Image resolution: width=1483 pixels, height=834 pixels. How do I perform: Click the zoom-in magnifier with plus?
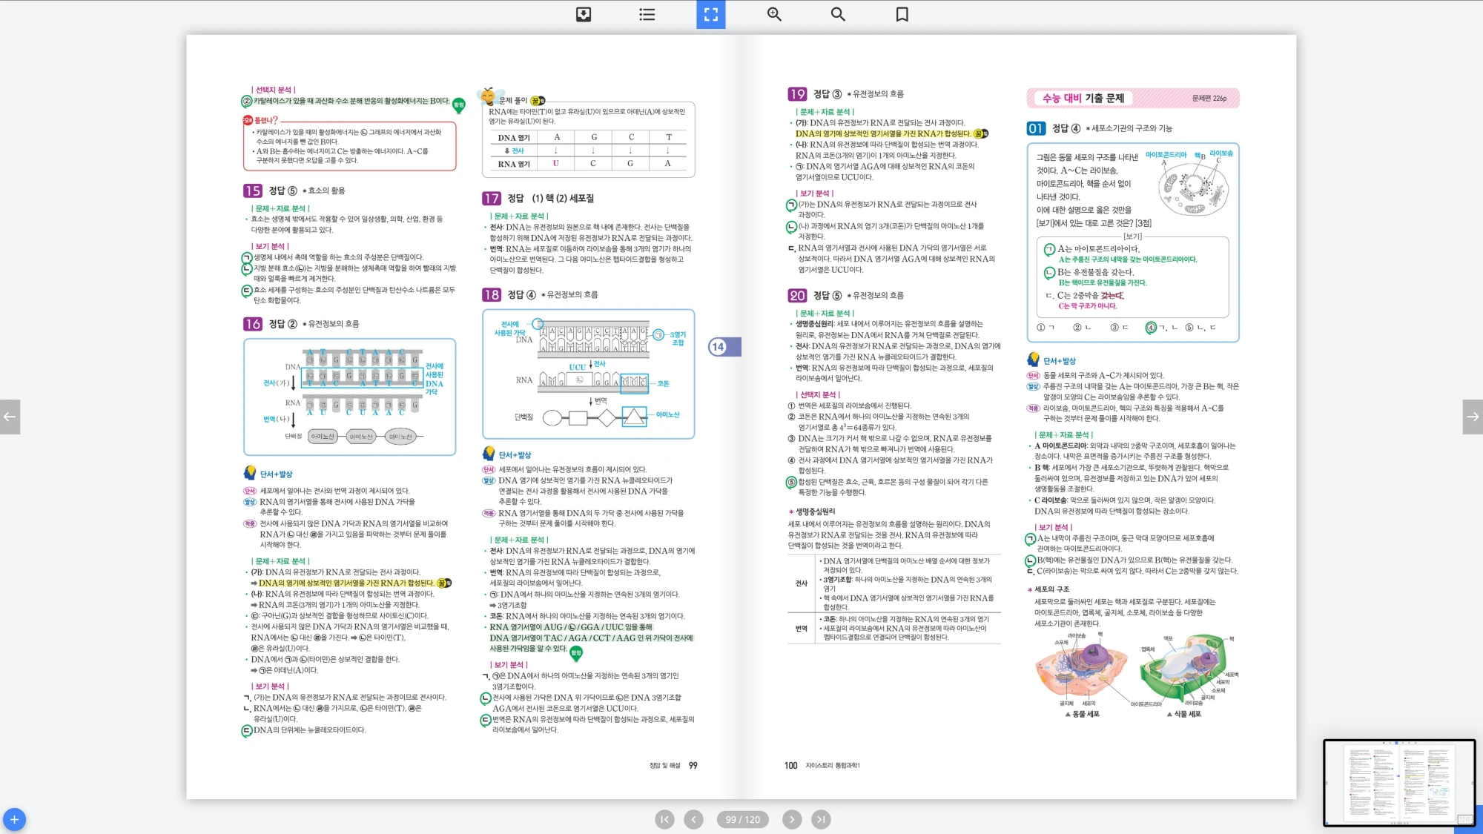click(774, 14)
